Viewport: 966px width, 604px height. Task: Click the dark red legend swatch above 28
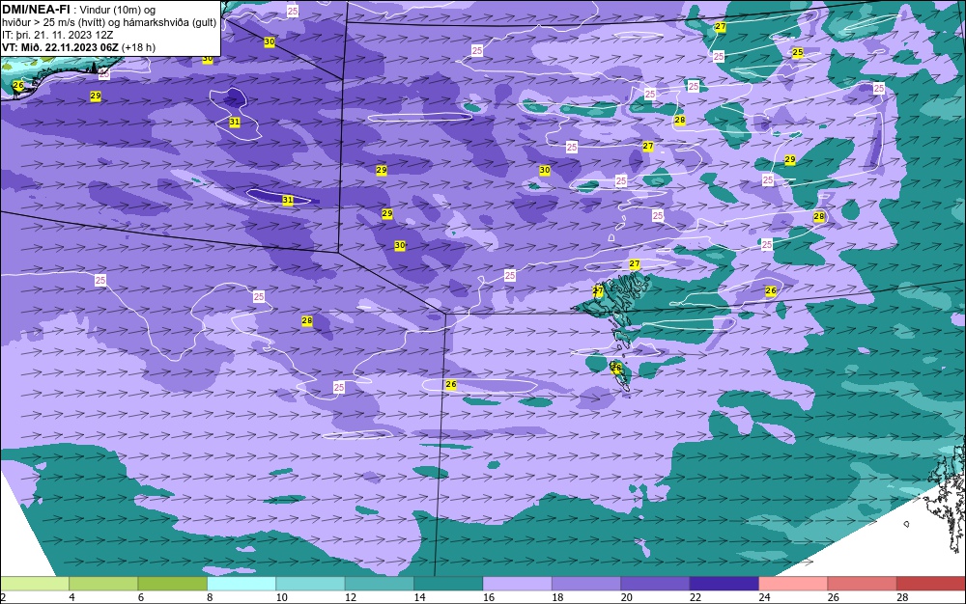coord(931,584)
